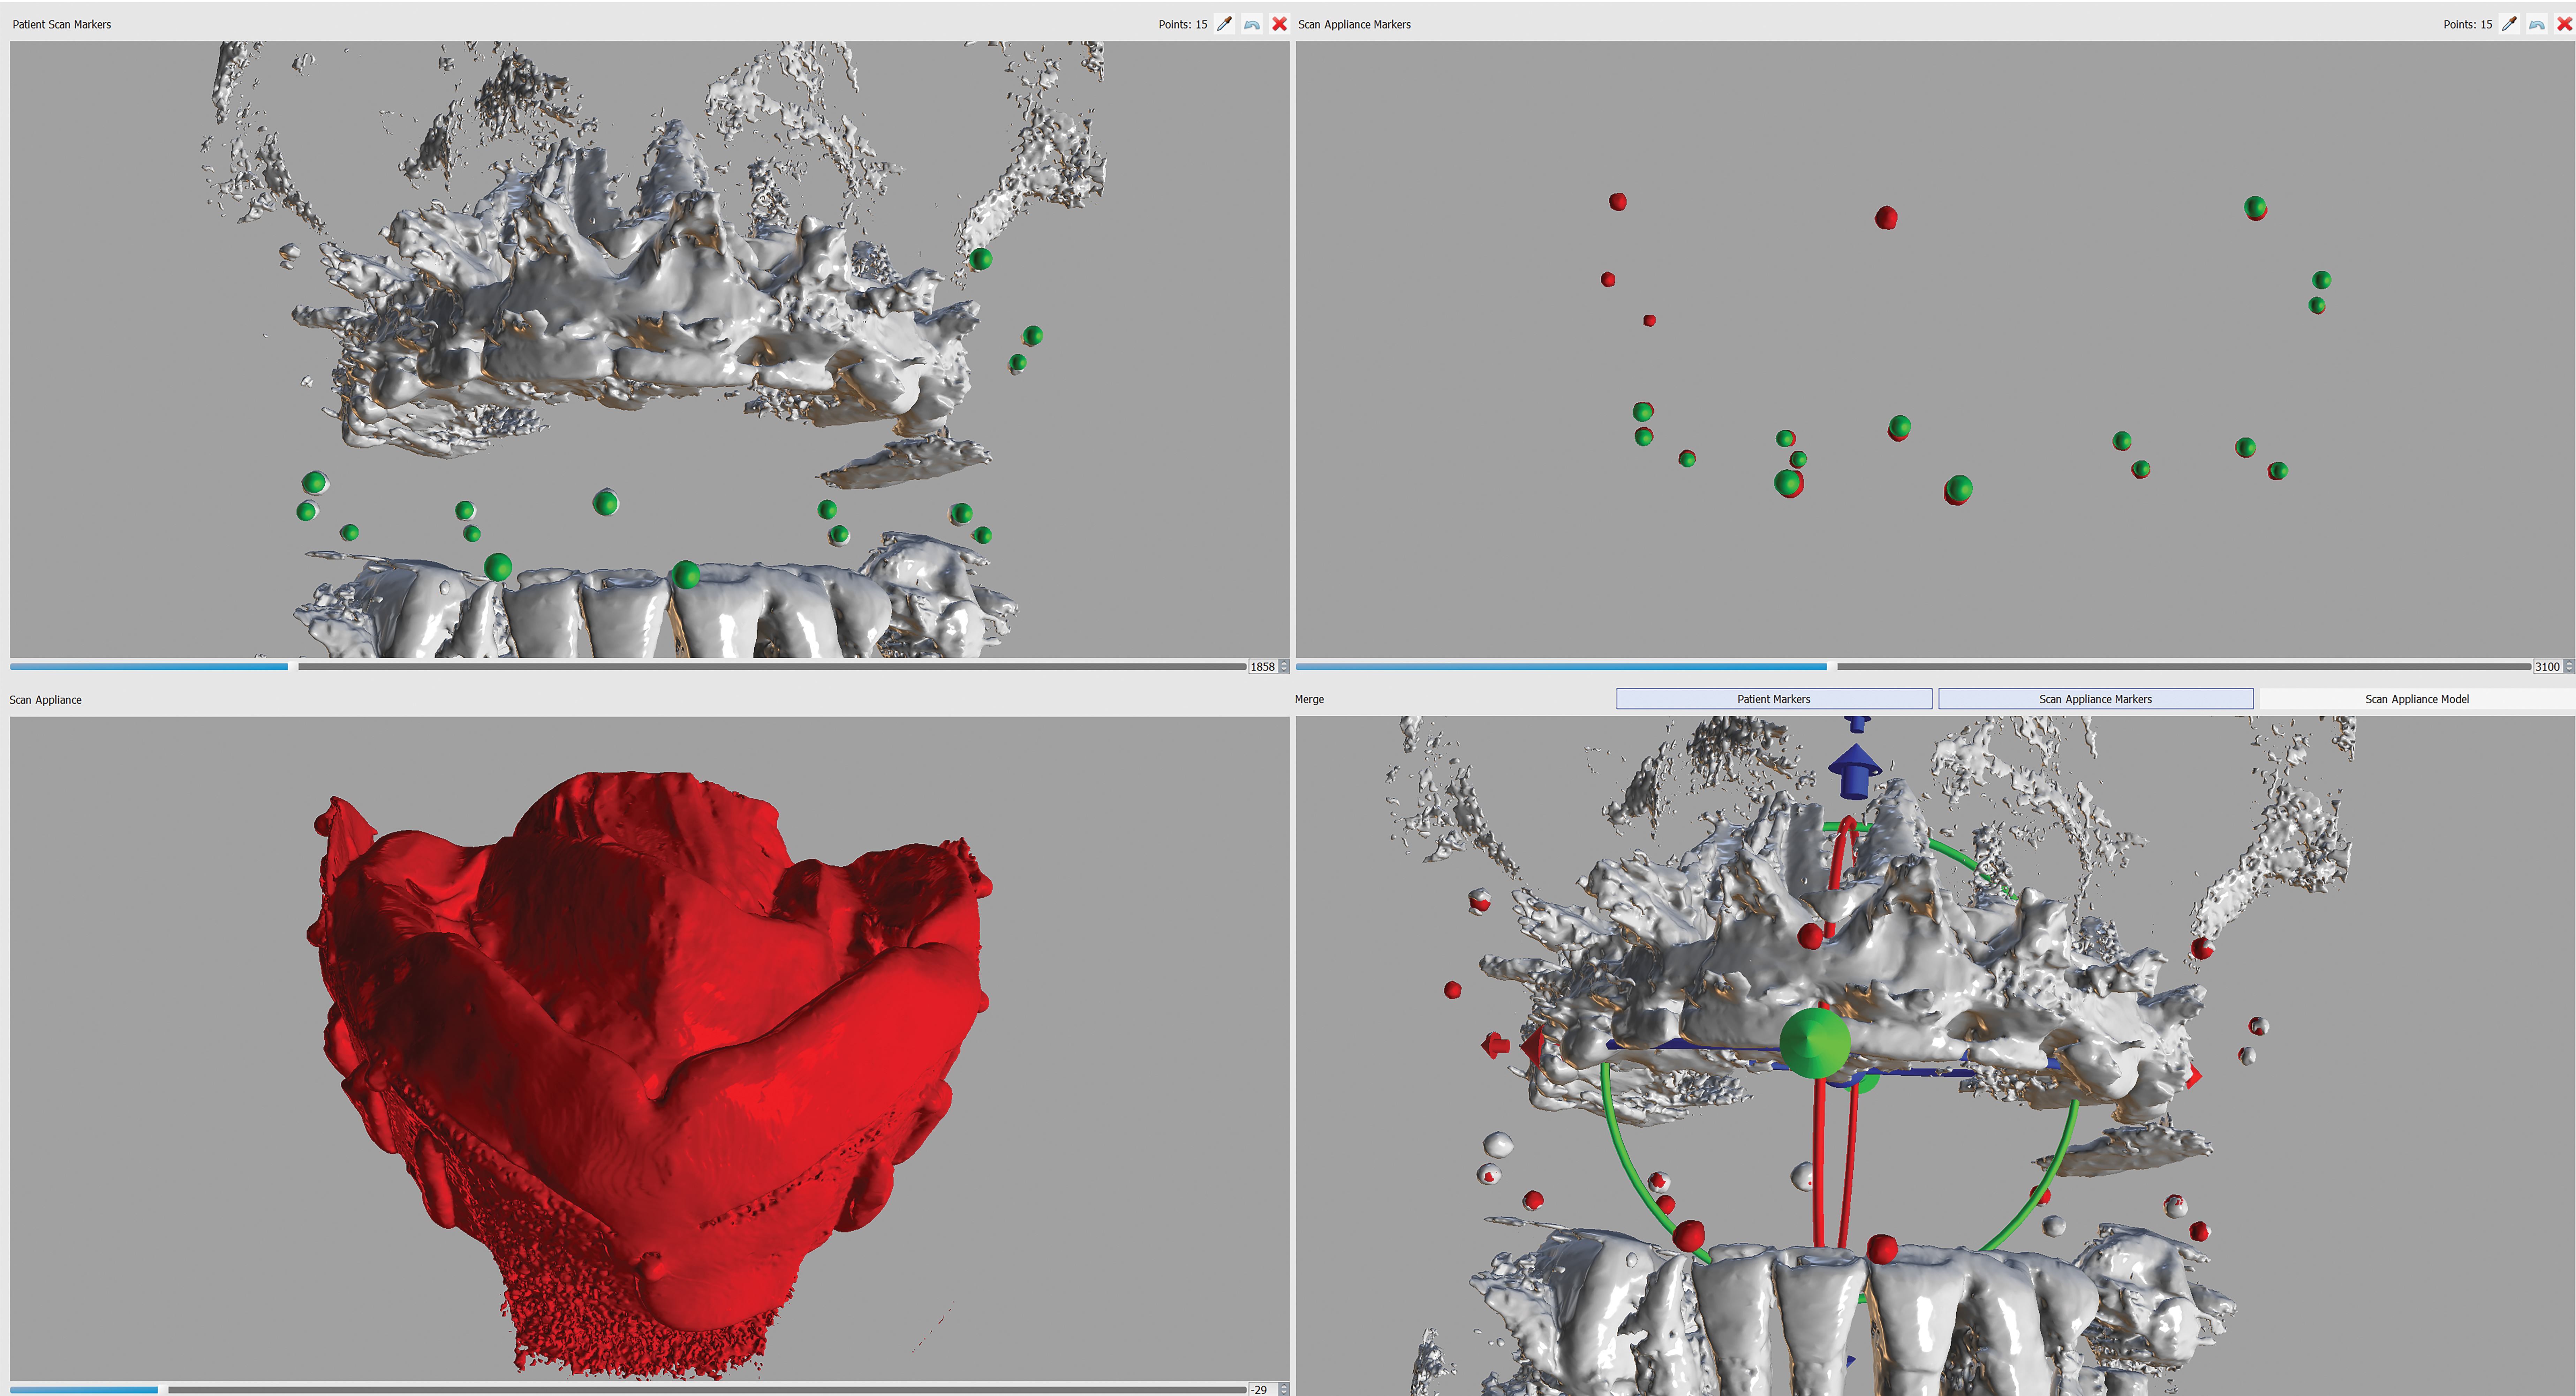Select eyedropper tool in Scan Appliance Markers panel
Image resolution: width=2576 pixels, height=1396 pixels.
(2509, 24)
